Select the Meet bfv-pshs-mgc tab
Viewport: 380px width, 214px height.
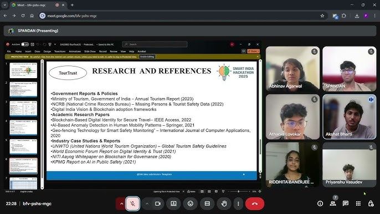38,5
